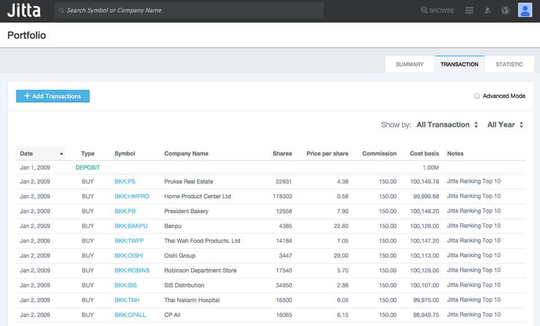Click the Type column header
This screenshot has width=540, height=326.
pyautogui.click(x=88, y=153)
